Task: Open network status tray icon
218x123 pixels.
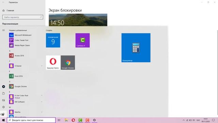Action: pos(187,120)
